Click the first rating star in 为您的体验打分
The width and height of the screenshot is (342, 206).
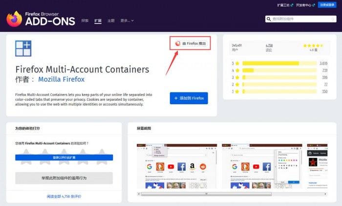(26, 157)
